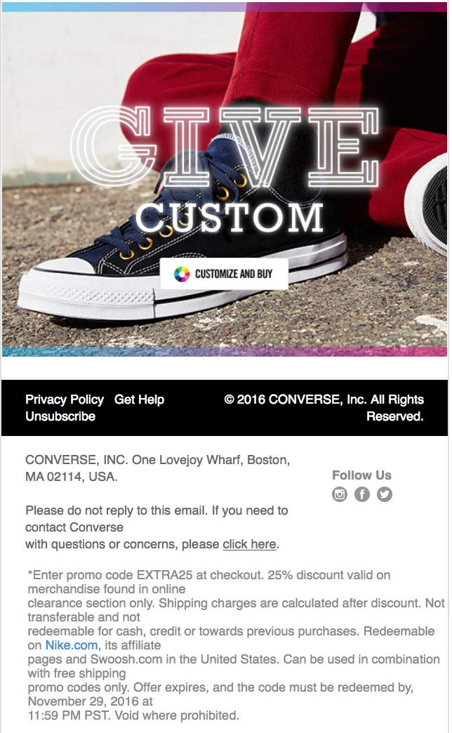Follow the 'click here' contact link
This screenshot has height=733, width=452.
[x=250, y=544]
